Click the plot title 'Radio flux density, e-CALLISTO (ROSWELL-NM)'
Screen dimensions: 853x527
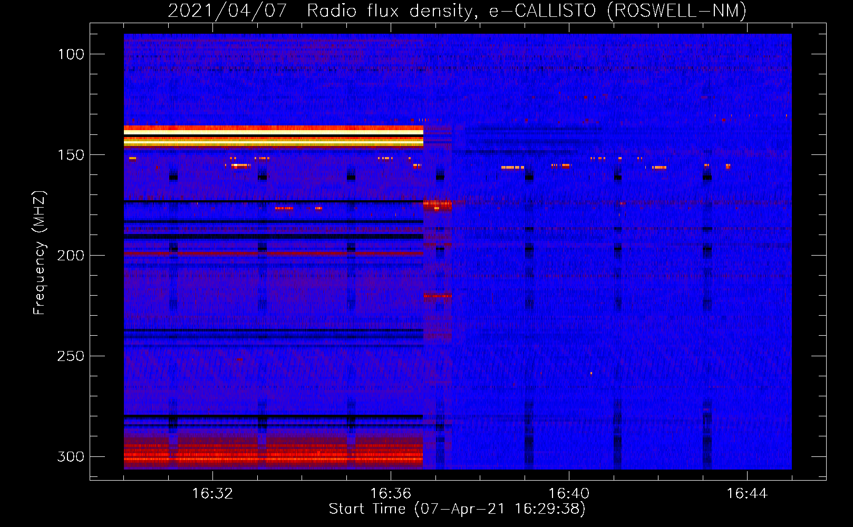527,11
